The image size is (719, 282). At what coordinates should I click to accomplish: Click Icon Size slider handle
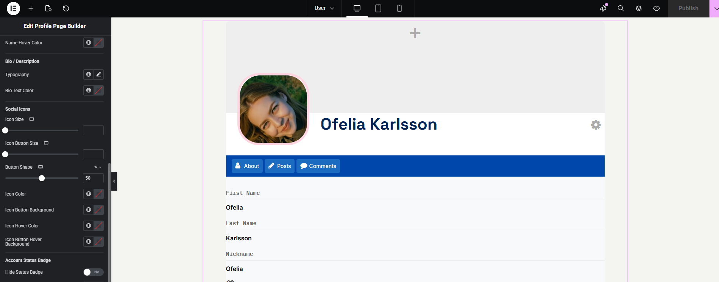click(x=5, y=130)
